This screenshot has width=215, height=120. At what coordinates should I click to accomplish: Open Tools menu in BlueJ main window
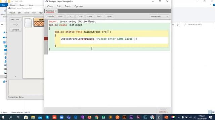[x=27, y=13]
